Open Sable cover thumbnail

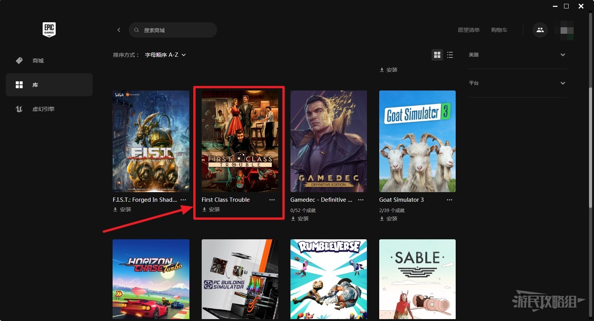(x=417, y=279)
